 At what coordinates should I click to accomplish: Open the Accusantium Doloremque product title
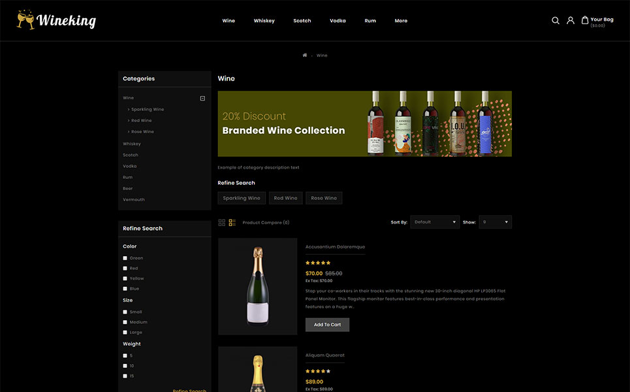click(x=335, y=247)
